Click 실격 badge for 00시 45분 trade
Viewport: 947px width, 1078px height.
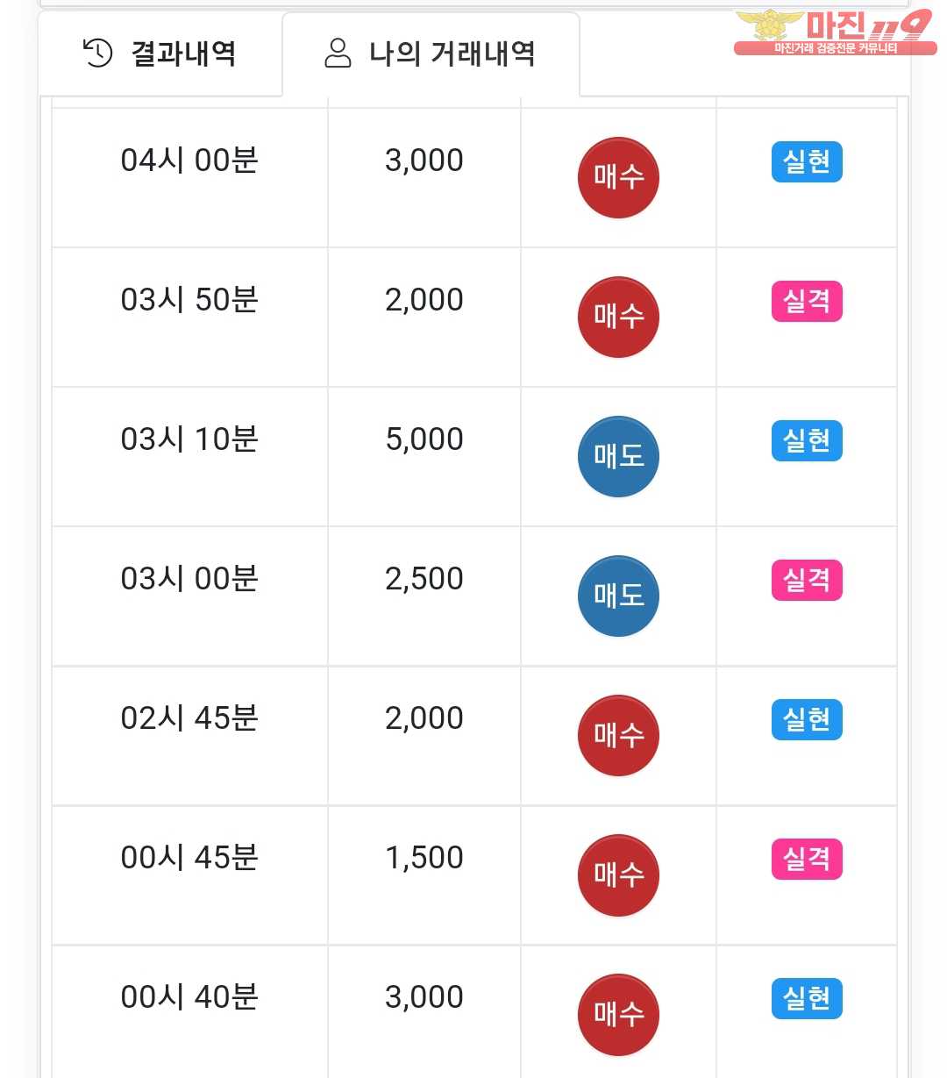click(x=807, y=860)
